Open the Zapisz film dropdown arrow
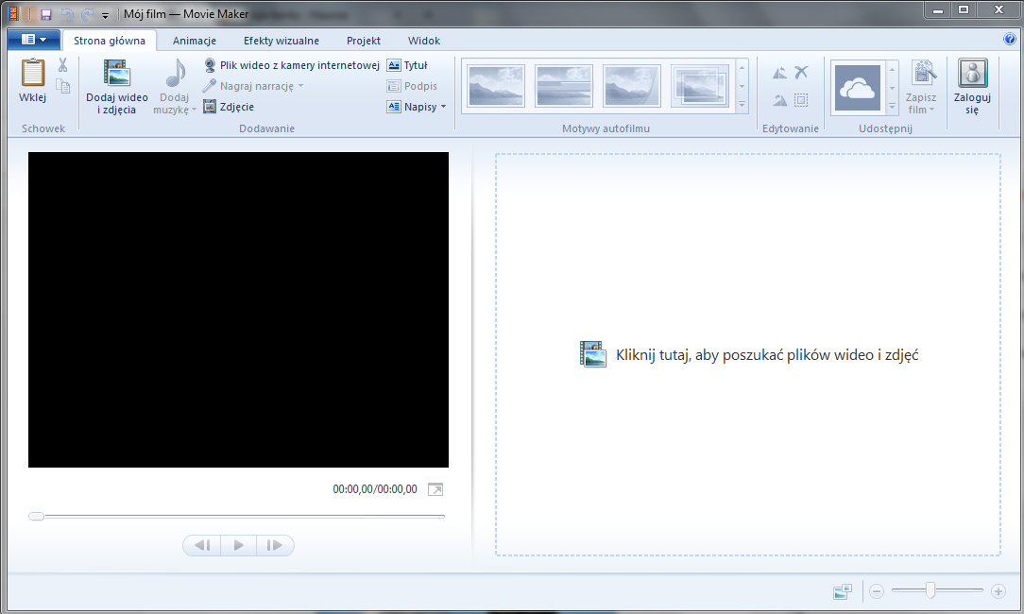 [x=932, y=110]
